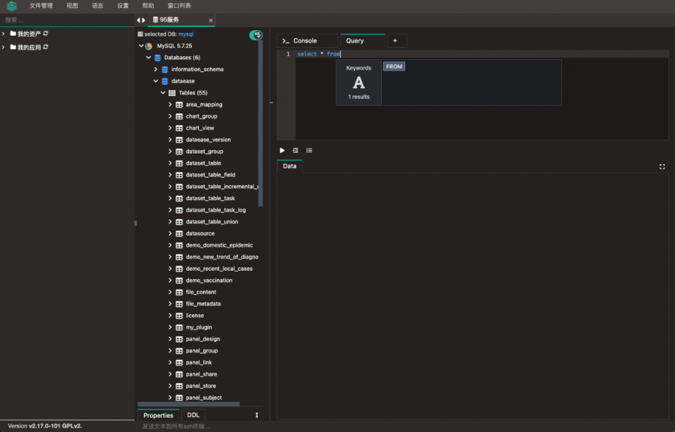The image size is (675, 432).
Task: Expand the demo_vaccination table
Action: click(x=170, y=280)
